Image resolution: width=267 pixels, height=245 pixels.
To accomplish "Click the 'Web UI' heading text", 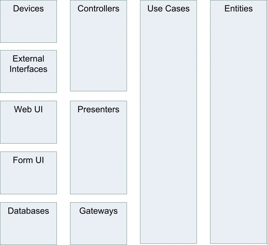I will pos(28,109).
